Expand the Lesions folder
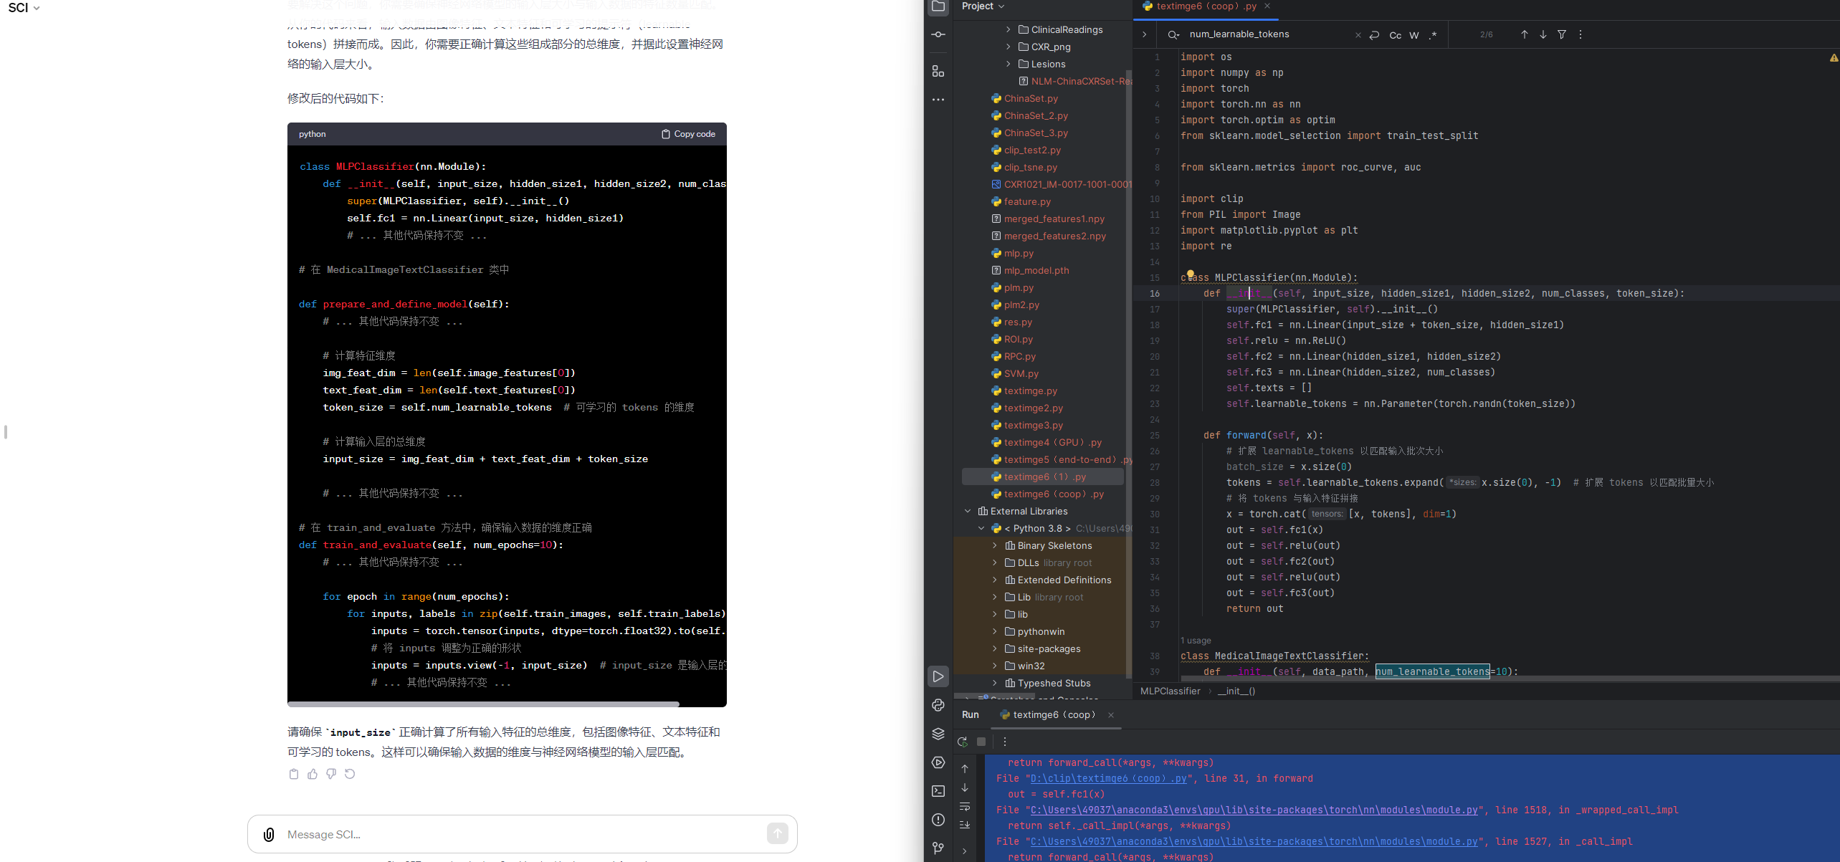Image resolution: width=1840 pixels, height=862 pixels. [1008, 64]
